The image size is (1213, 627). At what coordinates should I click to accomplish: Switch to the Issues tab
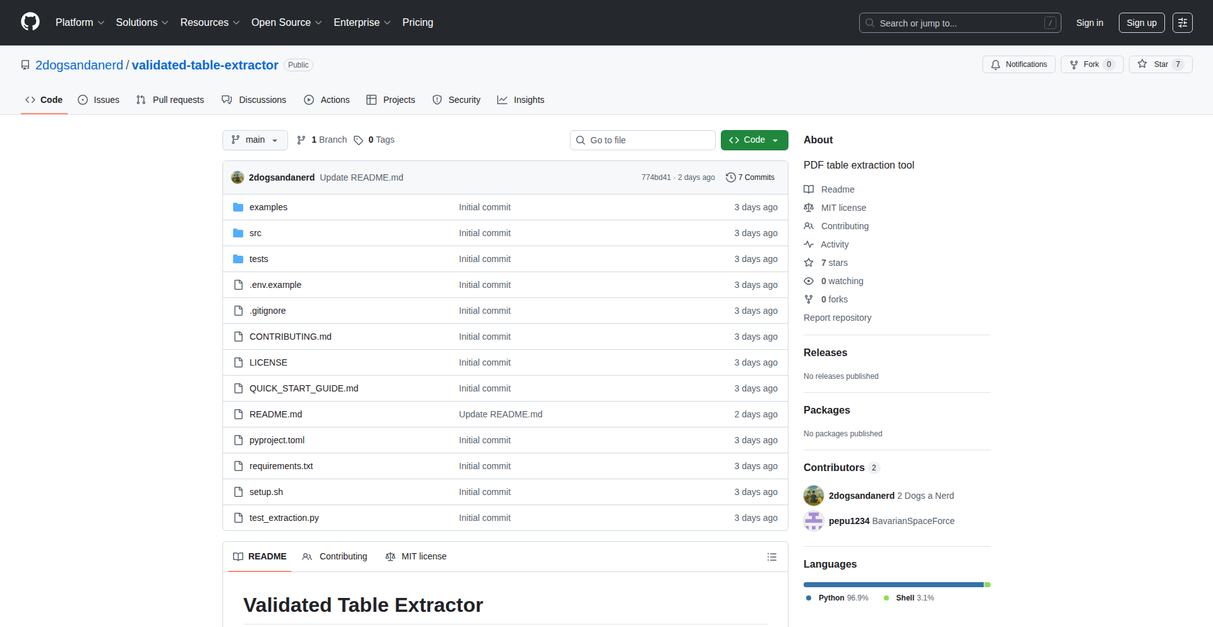point(99,100)
